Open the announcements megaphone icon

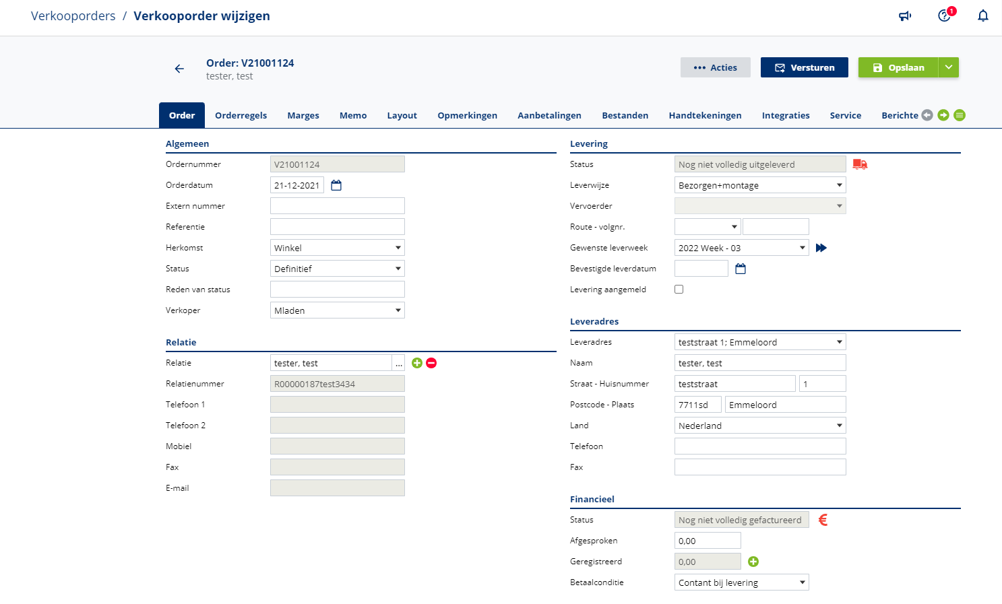click(x=905, y=16)
